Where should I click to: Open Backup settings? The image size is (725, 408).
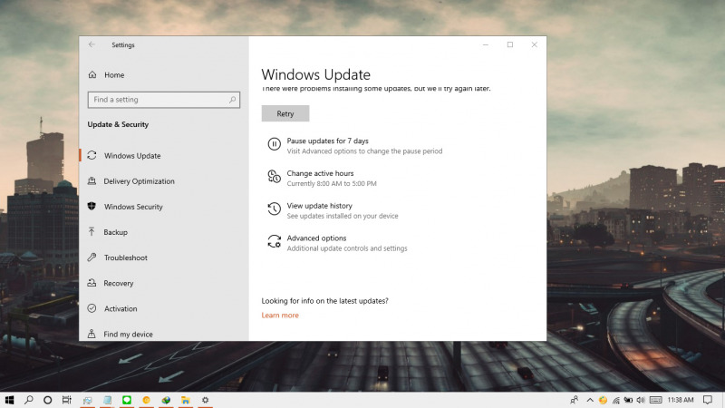(116, 232)
